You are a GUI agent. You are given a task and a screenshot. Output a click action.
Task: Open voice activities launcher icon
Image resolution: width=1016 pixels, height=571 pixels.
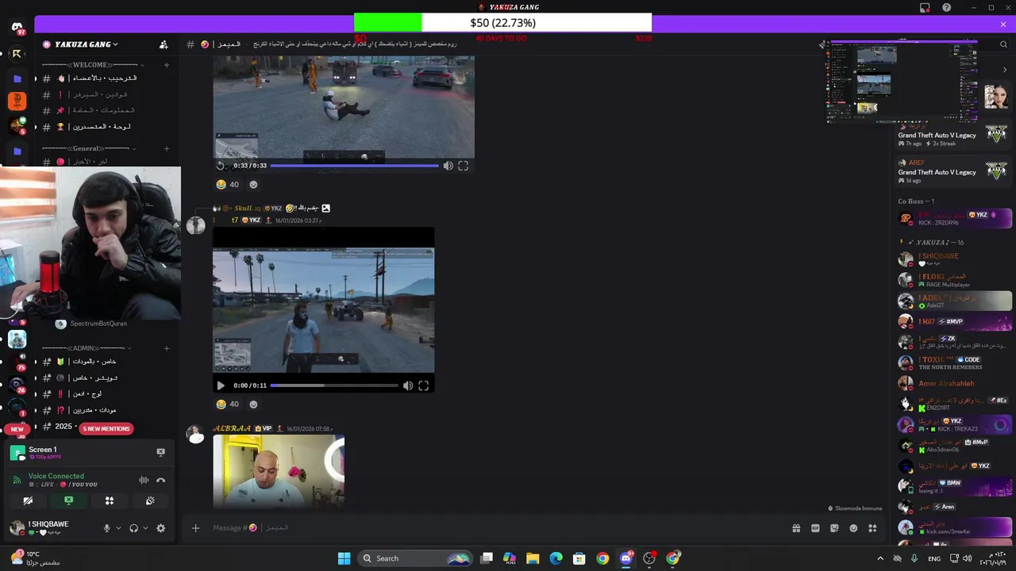(110, 500)
